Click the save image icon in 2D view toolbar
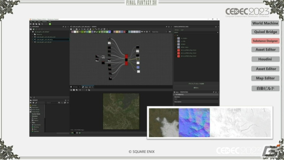 pyautogui.click(x=74, y=90)
